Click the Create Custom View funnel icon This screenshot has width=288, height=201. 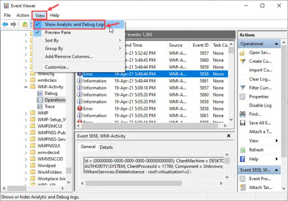[243, 62]
